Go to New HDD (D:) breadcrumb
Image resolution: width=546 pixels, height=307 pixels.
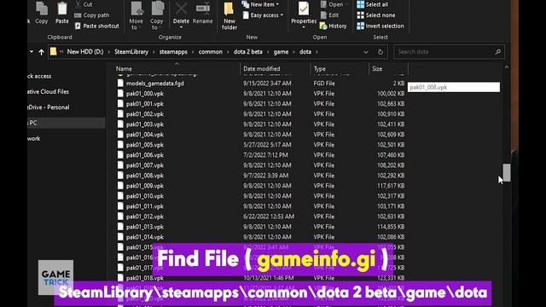(85, 52)
